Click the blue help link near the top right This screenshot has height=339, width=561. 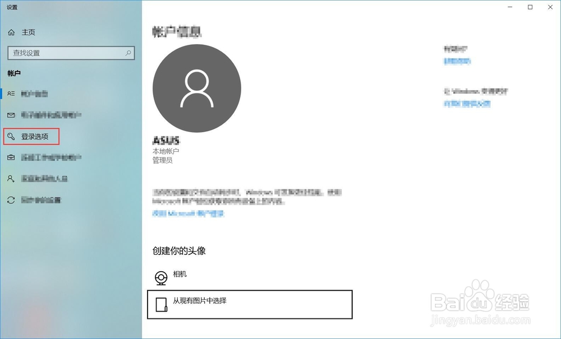click(x=457, y=61)
